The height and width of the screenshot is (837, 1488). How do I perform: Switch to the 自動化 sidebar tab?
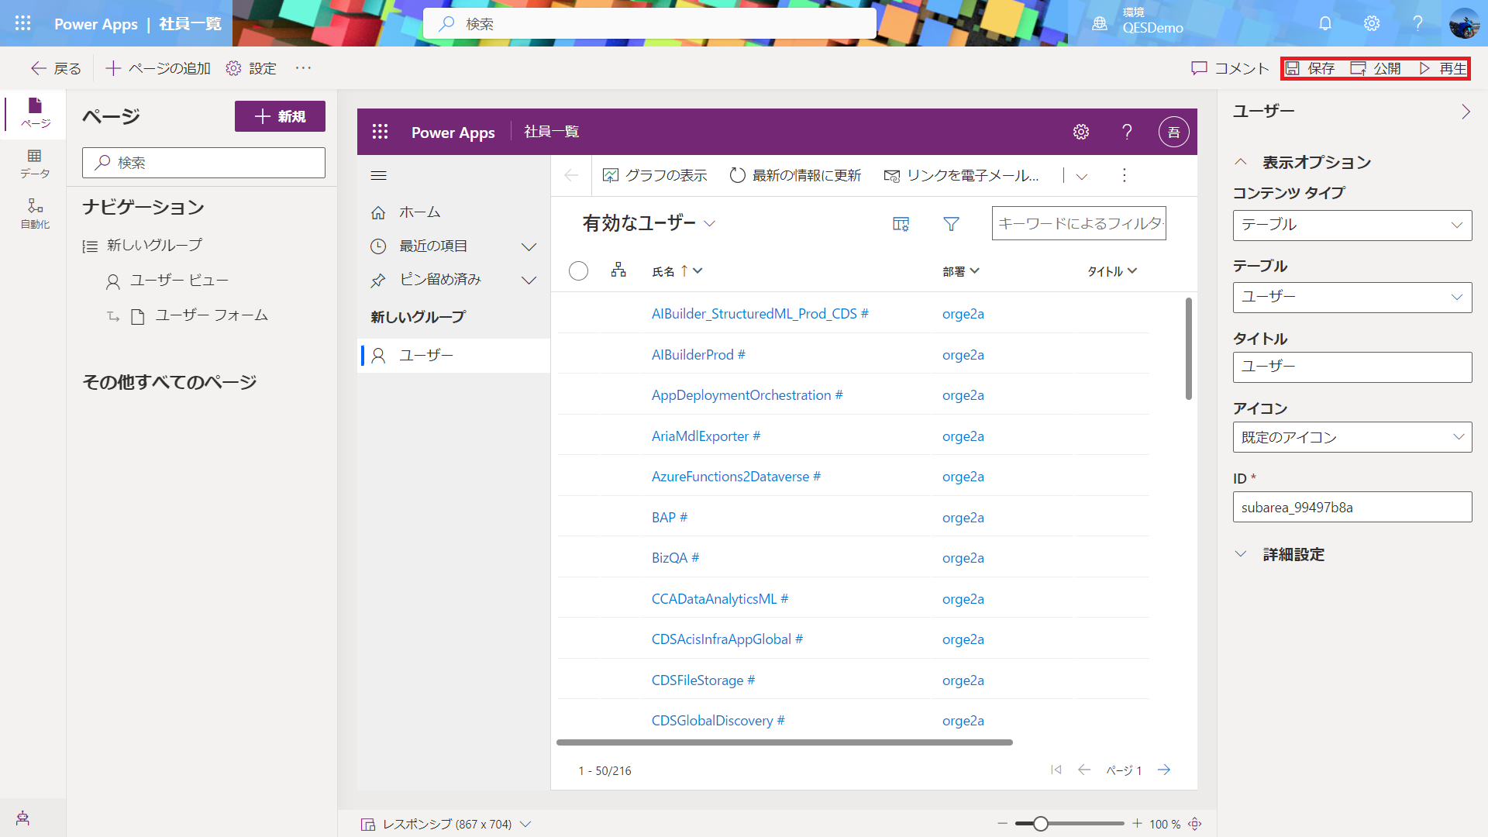(35, 214)
